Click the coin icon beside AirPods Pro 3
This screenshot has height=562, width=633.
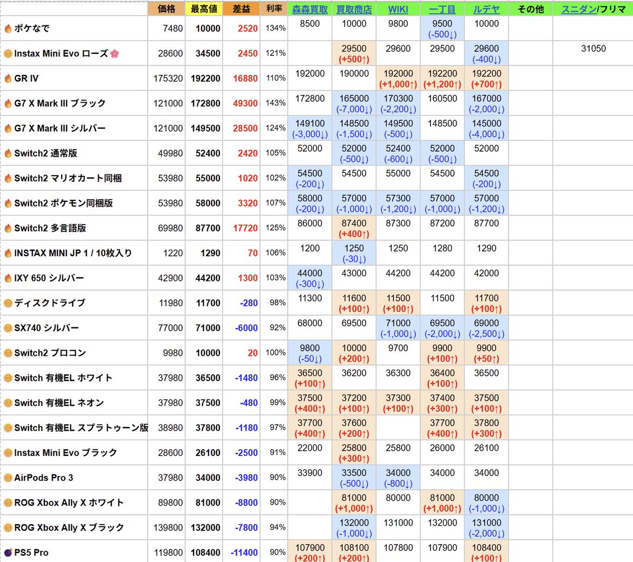coord(8,478)
